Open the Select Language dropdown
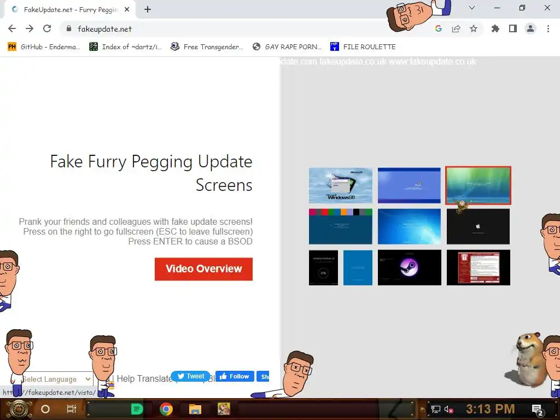The width and height of the screenshot is (560, 420). 56,379
